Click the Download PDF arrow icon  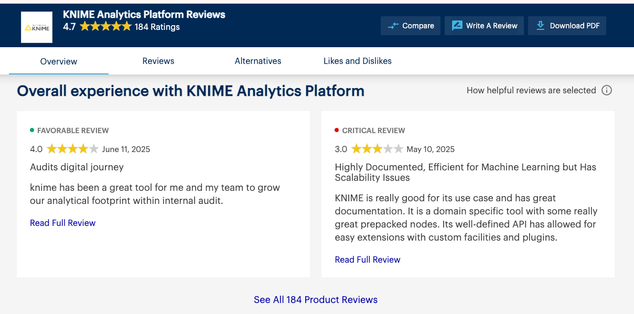pos(540,26)
